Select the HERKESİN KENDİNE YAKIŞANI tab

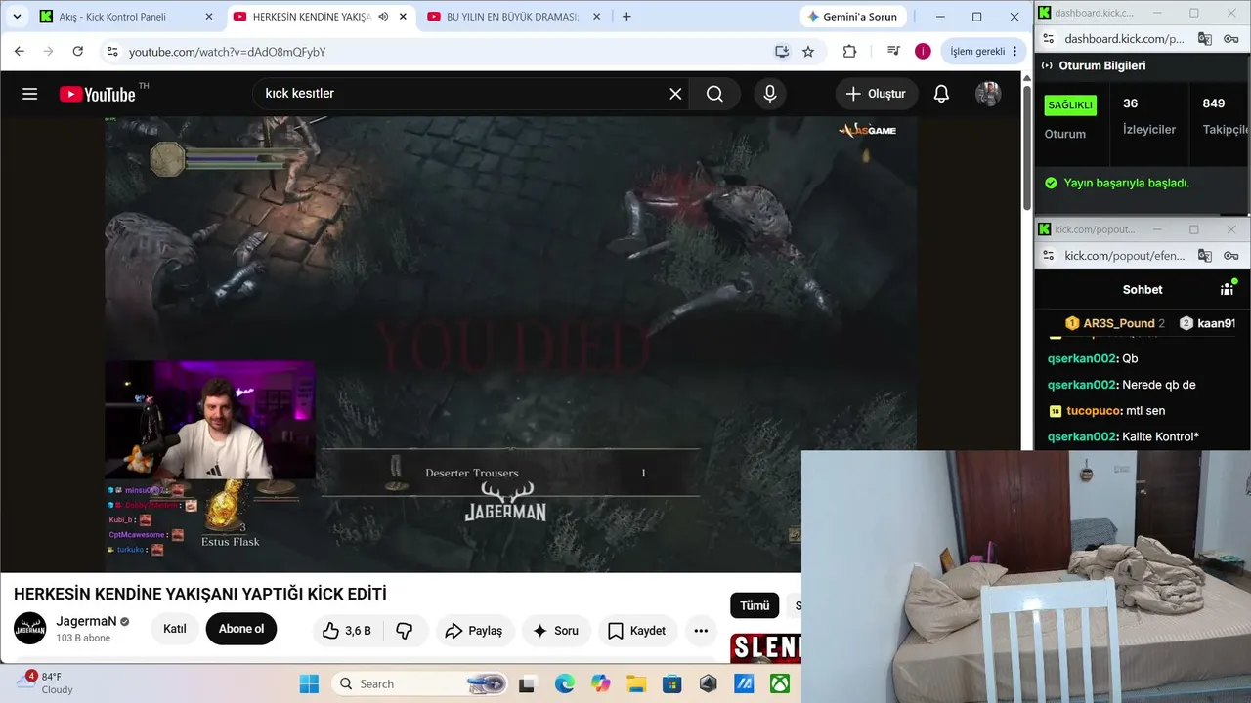pyautogui.click(x=311, y=17)
